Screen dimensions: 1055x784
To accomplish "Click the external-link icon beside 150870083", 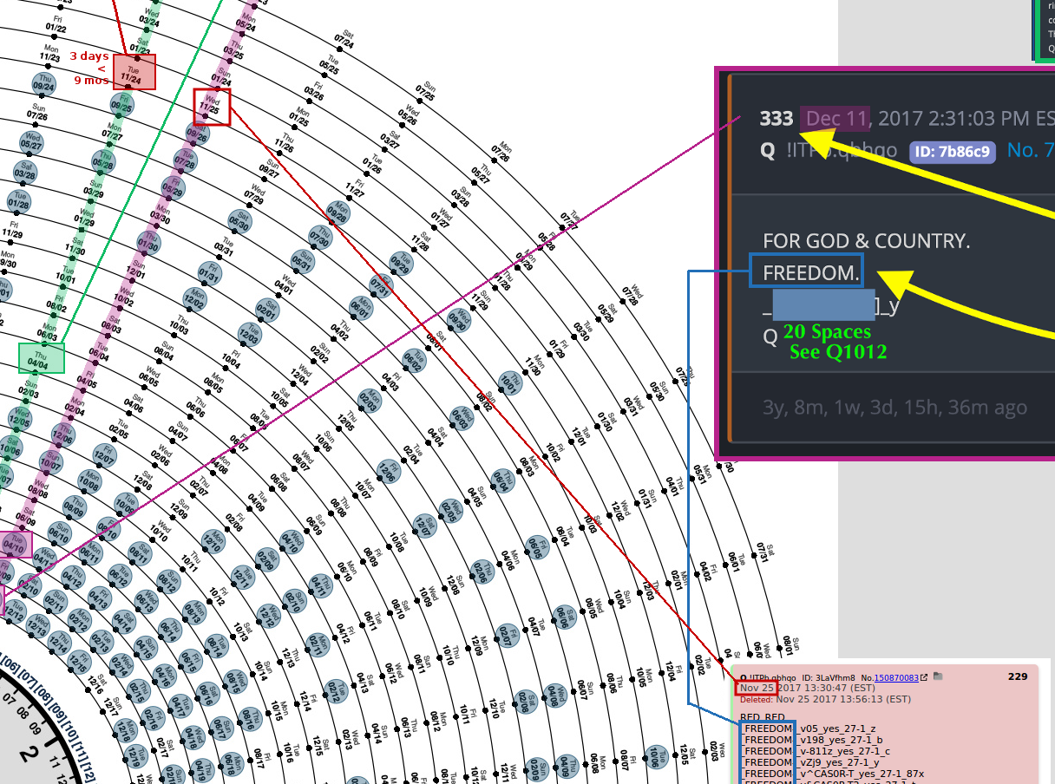I will 923,677.
